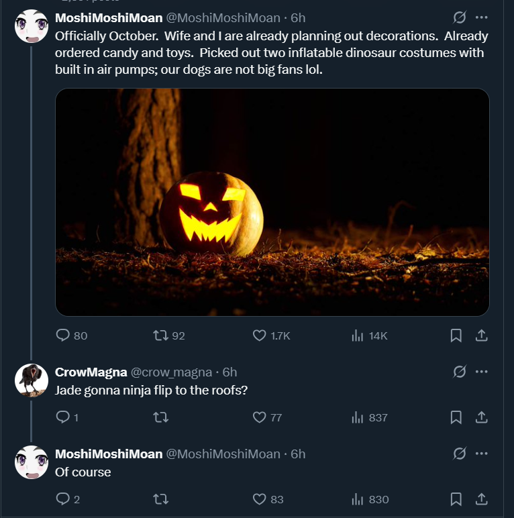Open the jack-o-lantern image
Screen dimensions: 514x518
pos(272,201)
